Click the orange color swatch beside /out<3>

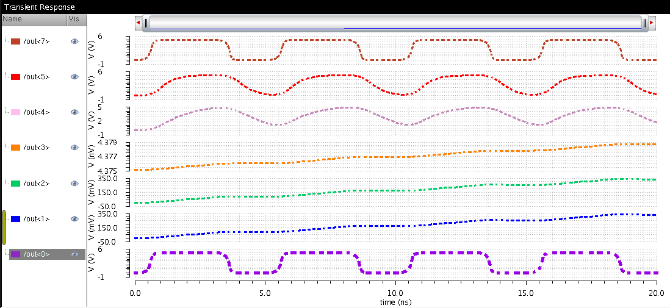coord(16,148)
